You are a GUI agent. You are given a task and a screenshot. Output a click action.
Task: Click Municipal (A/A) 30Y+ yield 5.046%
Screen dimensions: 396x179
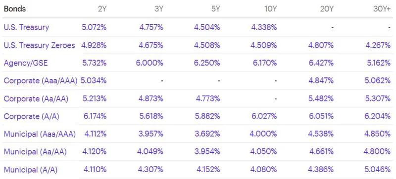pos(378,170)
